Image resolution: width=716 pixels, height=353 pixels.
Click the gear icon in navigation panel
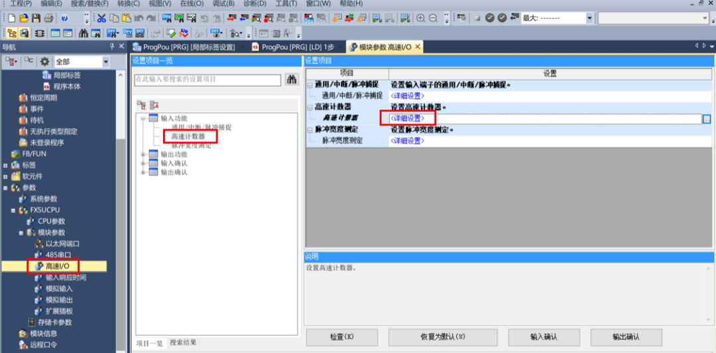(x=45, y=62)
